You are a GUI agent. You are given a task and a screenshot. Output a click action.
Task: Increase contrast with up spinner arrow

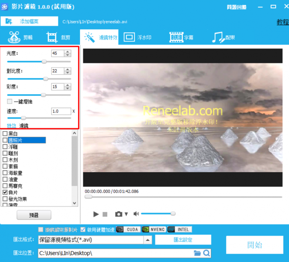click(68, 69)
